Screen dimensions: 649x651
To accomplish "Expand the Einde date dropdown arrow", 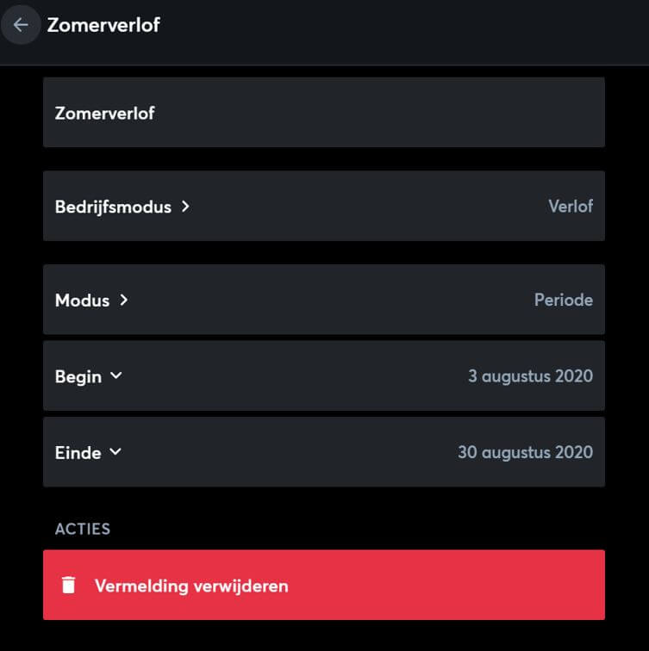I will [115, 452].
